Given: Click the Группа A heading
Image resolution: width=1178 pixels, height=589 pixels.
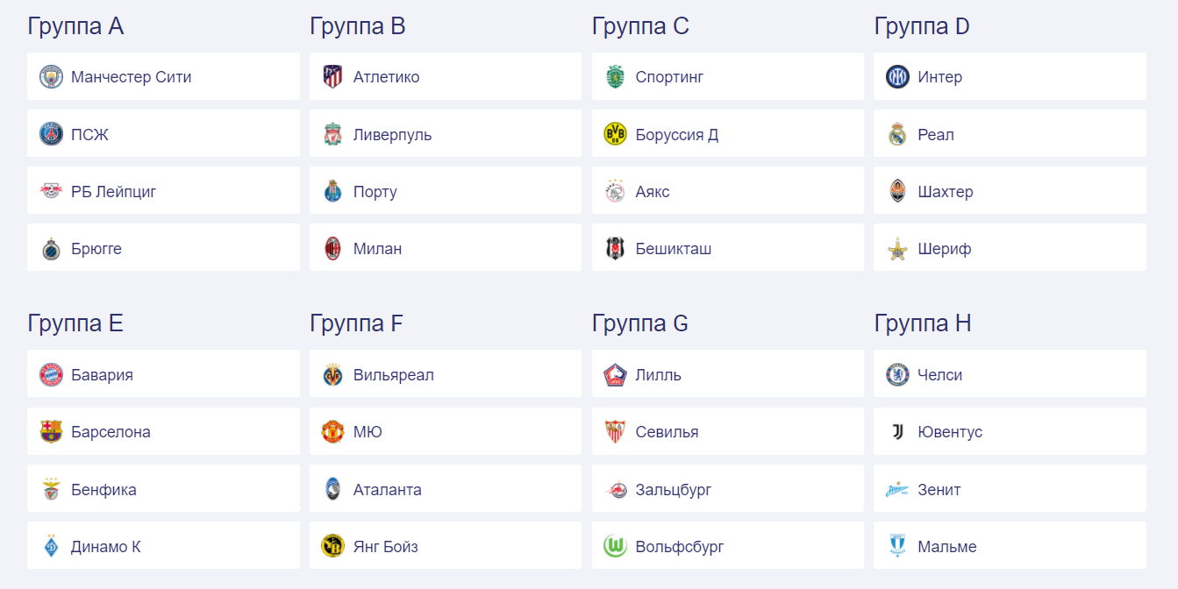Looking at the screenshot, I should tap(75, 26).
